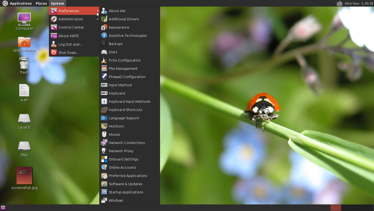The image size is (374, 211).
Task: Open the keyboard indicator in top panel
Action: pos(339,4)
